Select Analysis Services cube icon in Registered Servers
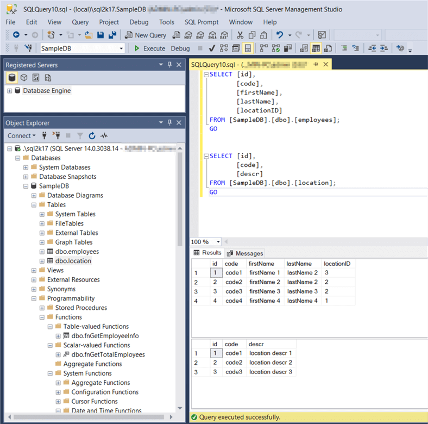Screen dimensions: 428x424 click(x=24, y=78)
